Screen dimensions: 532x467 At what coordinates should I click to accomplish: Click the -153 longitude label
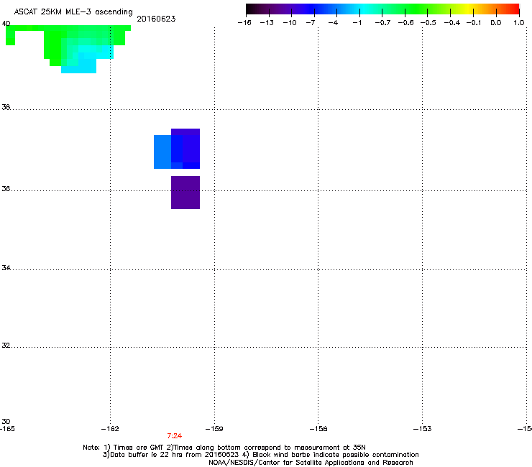pos(423,429)
